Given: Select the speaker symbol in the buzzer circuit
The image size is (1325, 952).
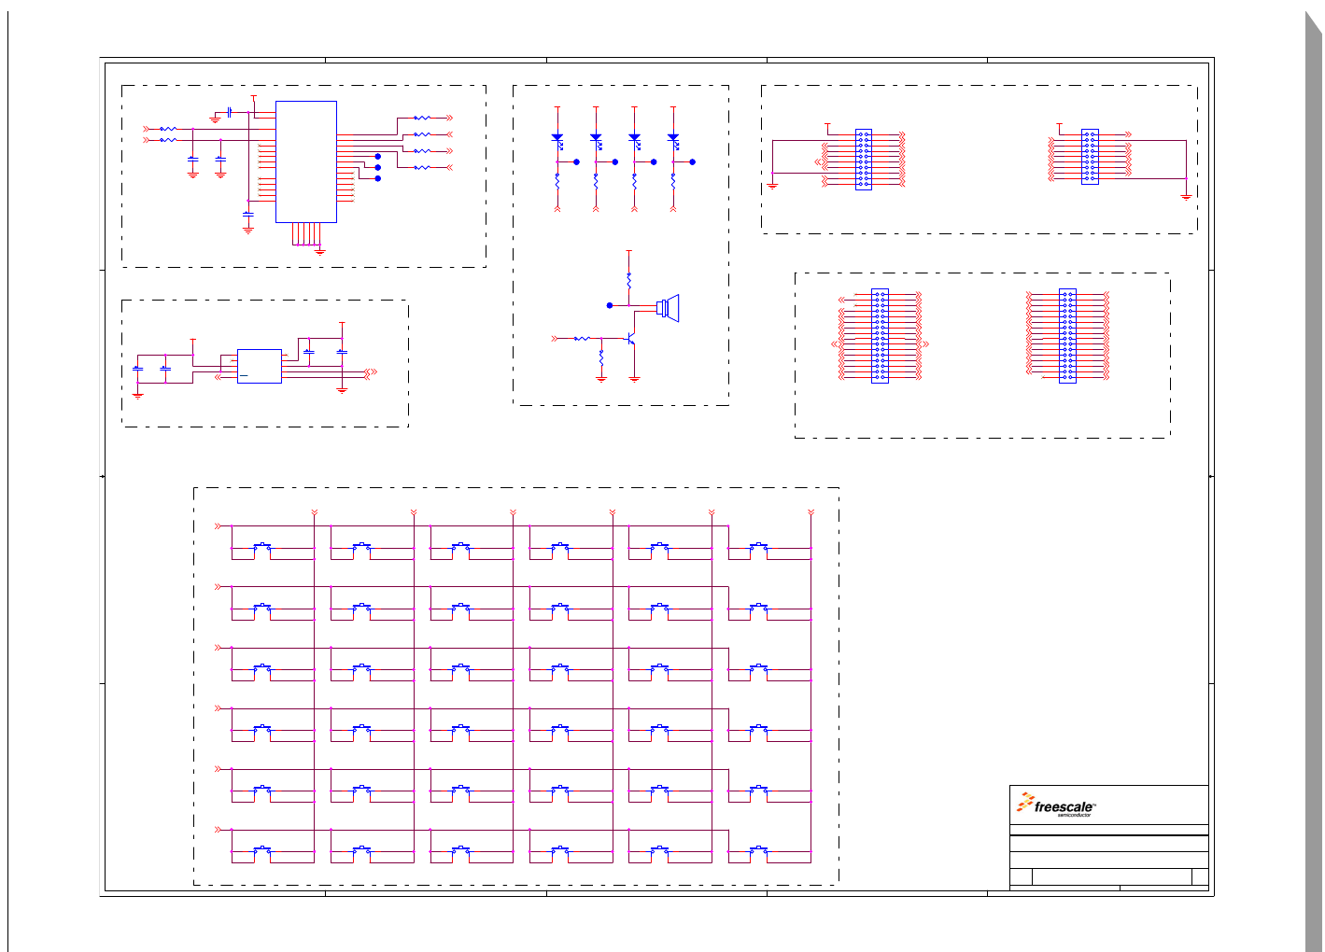Looking at the screenshot, I should tap(669, 307).
